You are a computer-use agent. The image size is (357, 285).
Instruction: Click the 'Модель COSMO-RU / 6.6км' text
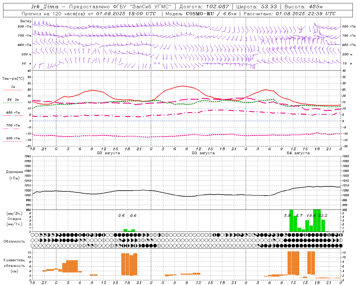click(201, 14)
